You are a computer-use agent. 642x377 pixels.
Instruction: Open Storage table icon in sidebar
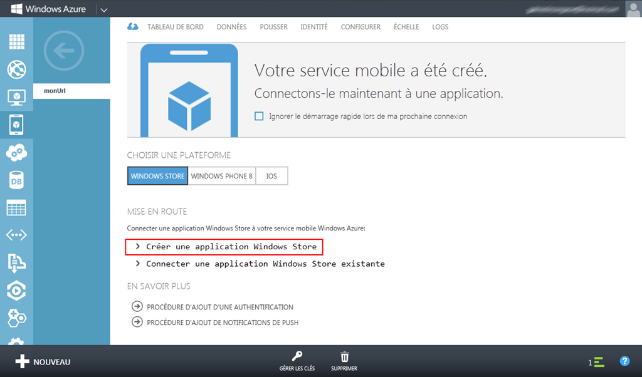(x=16, y=208)
